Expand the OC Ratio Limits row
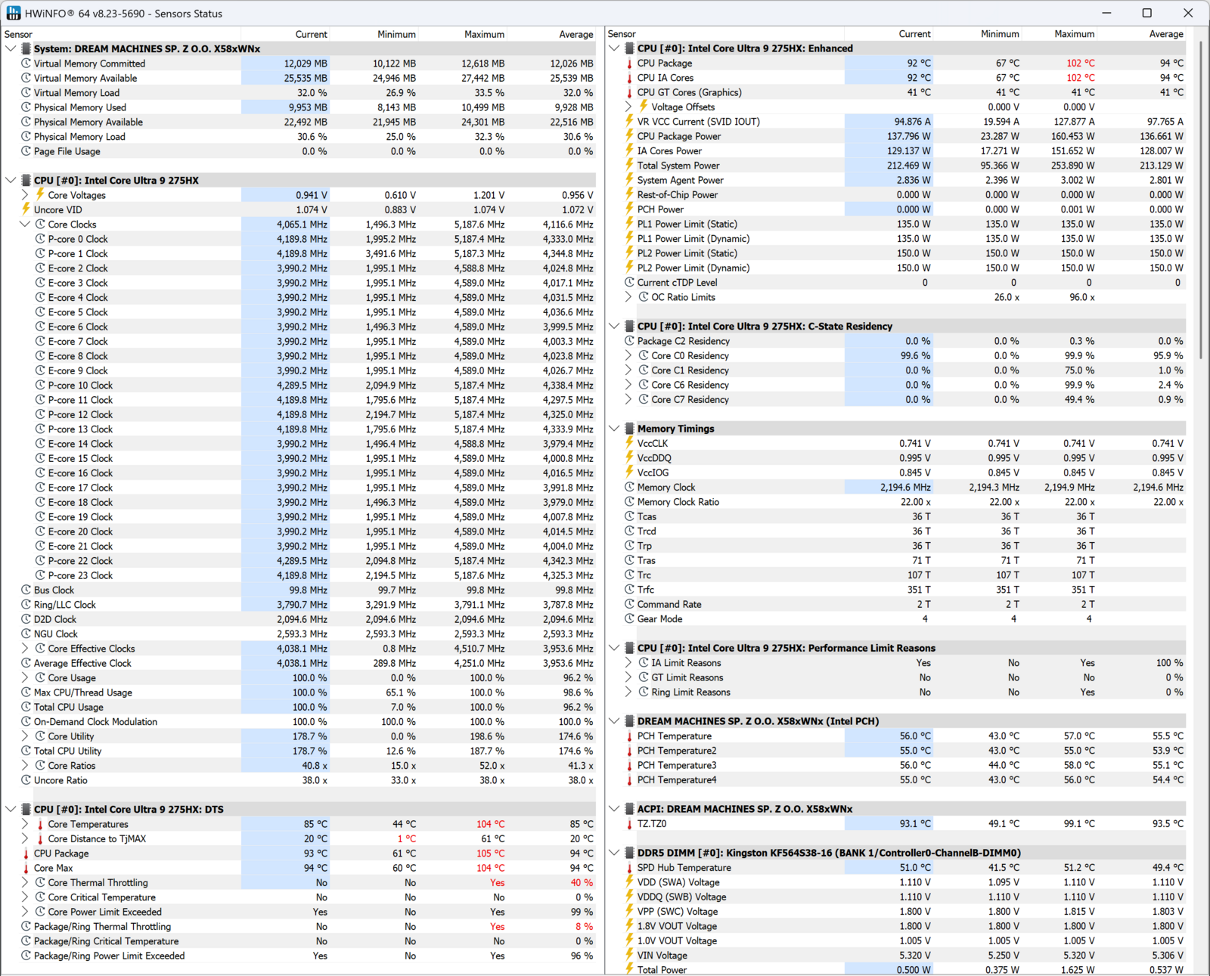The width and height of the screenshot is (1210, 976). (628, 297)
